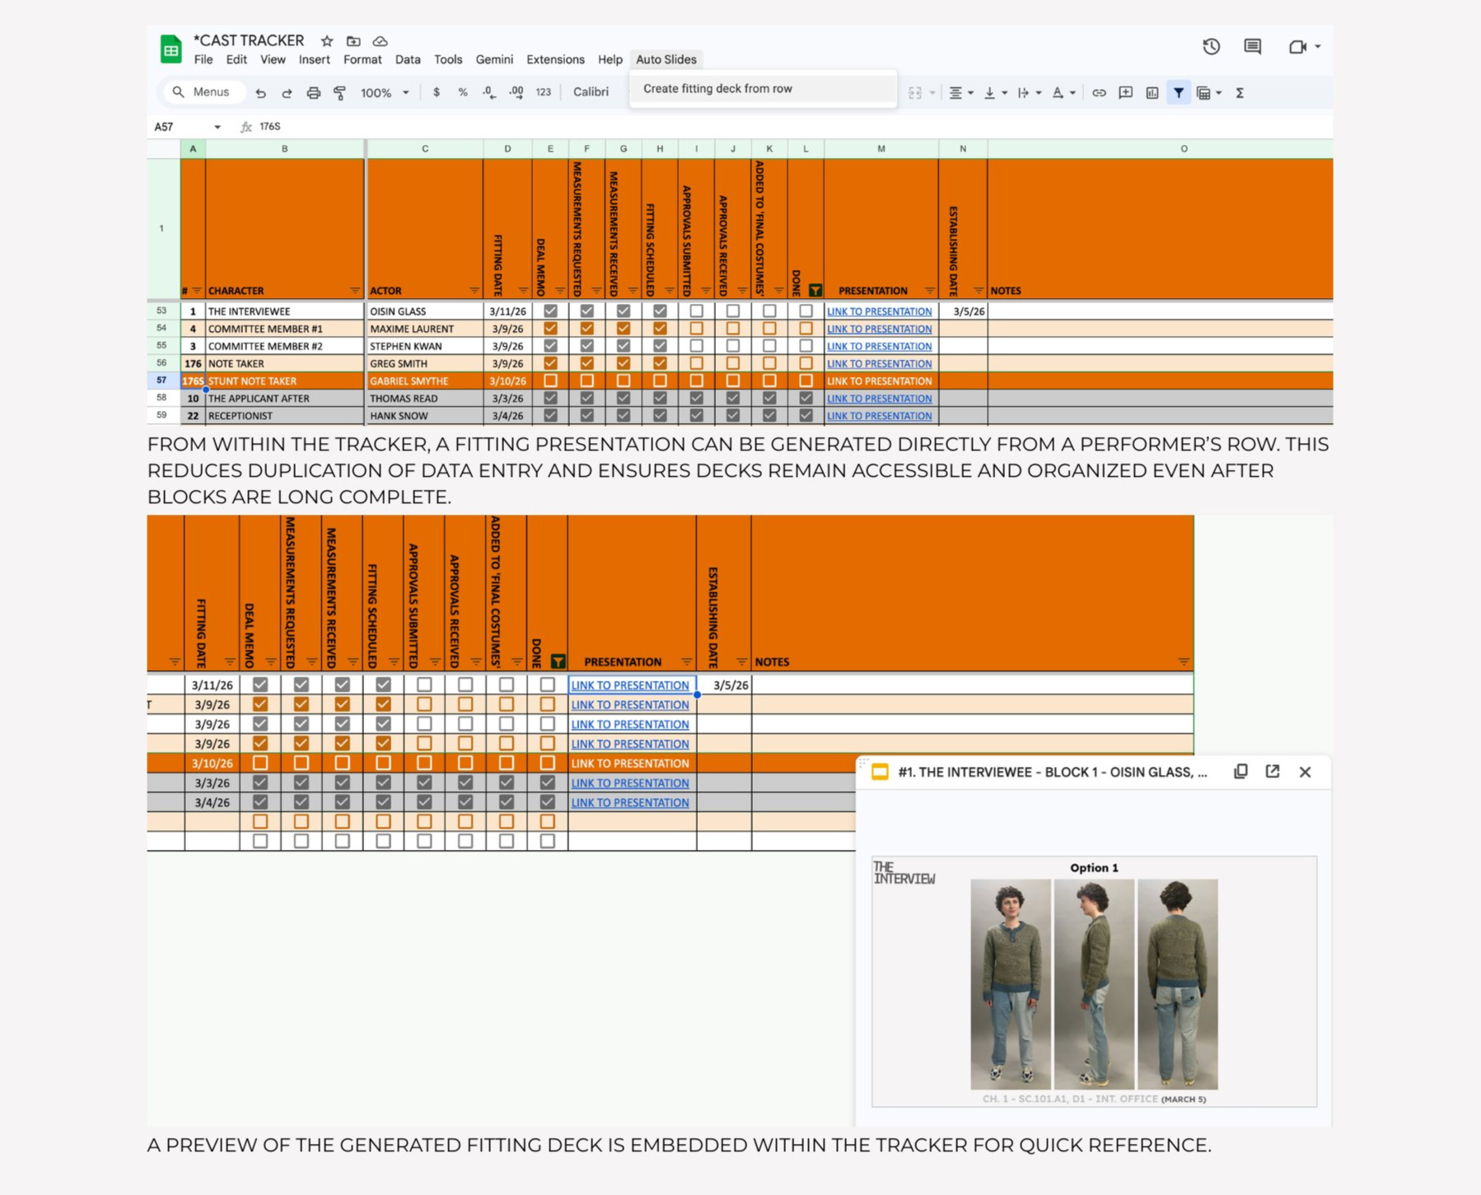Check Approvals Submitted for Oisin Glass
Viewport: 1481px width, 1195px height.
click(x=696, y=311)
